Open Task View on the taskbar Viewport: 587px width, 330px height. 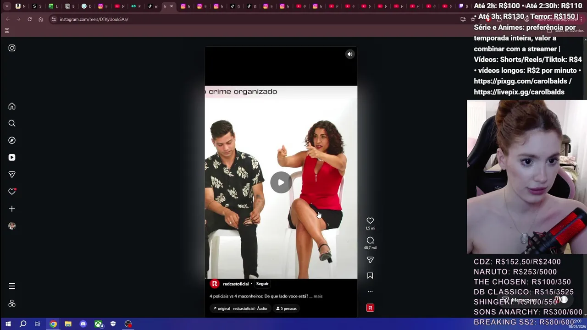[x=38, y=324]
